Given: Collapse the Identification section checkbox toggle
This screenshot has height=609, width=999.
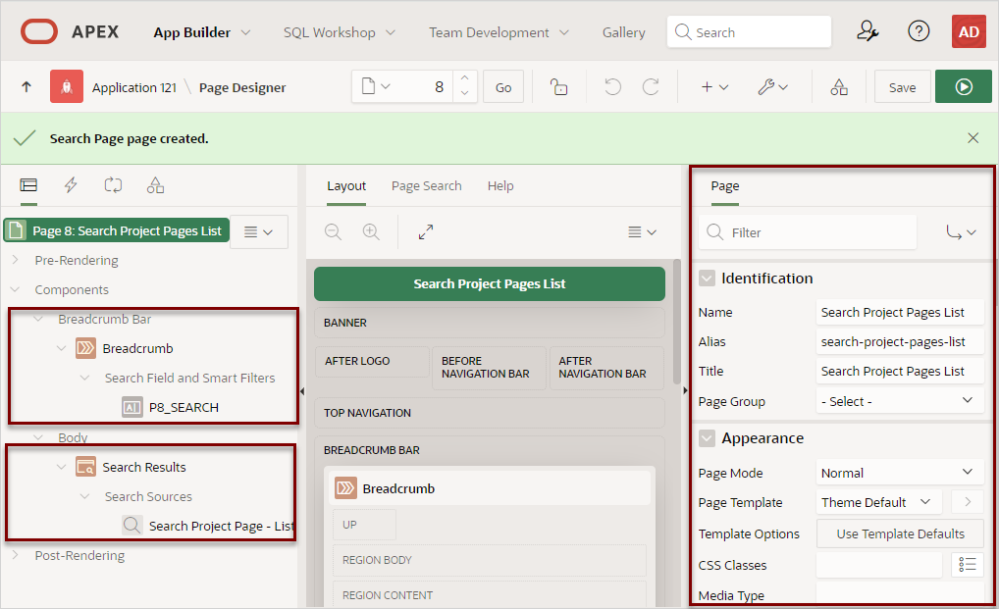Looking at the screenshot, I should (707, 279).
